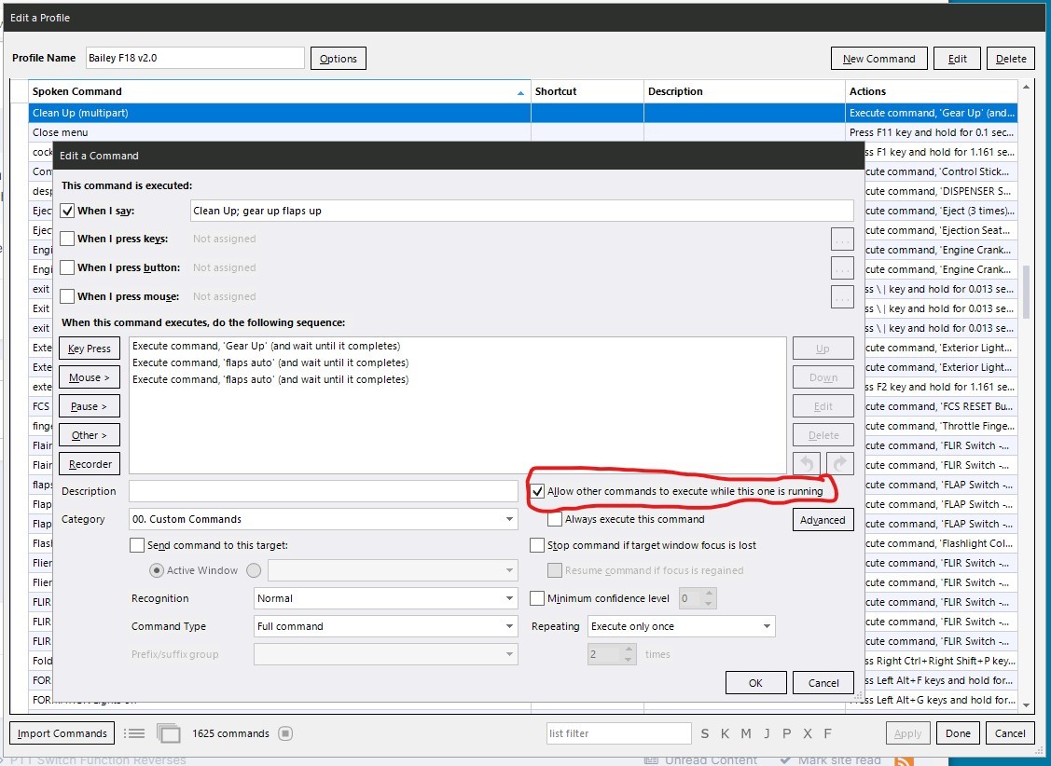Screen dimensions: 1051x766
Task: Open the Recognition dropdown set to Normal
Action: (385, 598)
